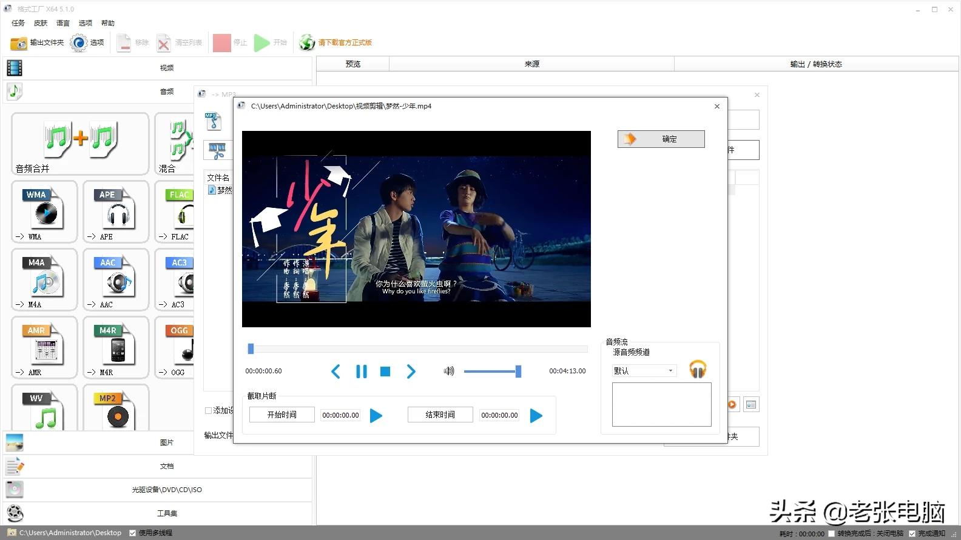The height and width of the screenshot is (540, 961).
Task: Click the headphones audio stream icon
Action: coord(698,369)
